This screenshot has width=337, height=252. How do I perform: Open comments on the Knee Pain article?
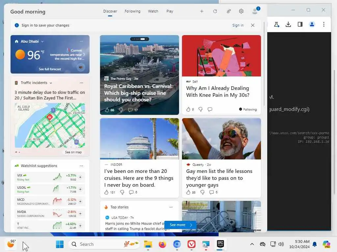pos(210,109)
